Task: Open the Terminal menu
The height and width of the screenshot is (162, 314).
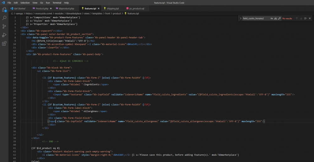Action: click(x=57, y=3)
